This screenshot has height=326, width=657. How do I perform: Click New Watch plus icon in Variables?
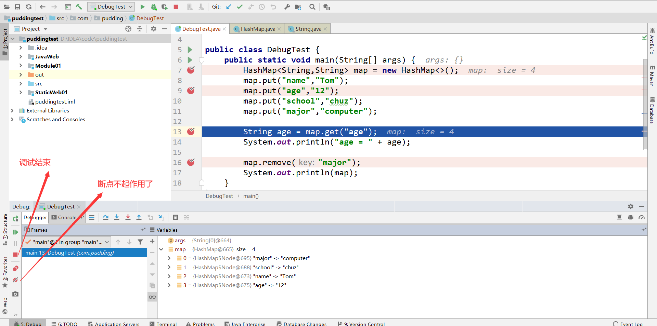[x=152, y=241]
